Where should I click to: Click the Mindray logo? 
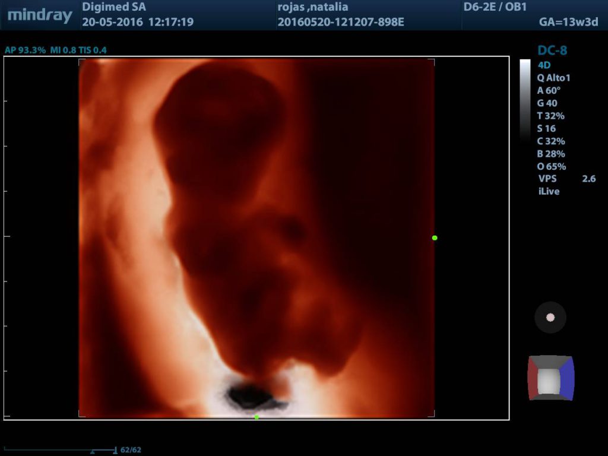tap(40, 15)
